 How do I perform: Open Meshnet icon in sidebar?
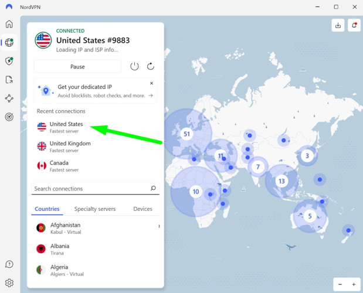click(9, 98)
